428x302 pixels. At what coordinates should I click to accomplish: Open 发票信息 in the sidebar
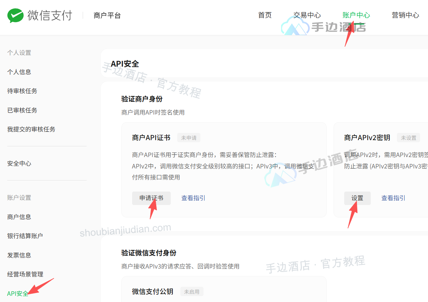click(x=19, y=255)
